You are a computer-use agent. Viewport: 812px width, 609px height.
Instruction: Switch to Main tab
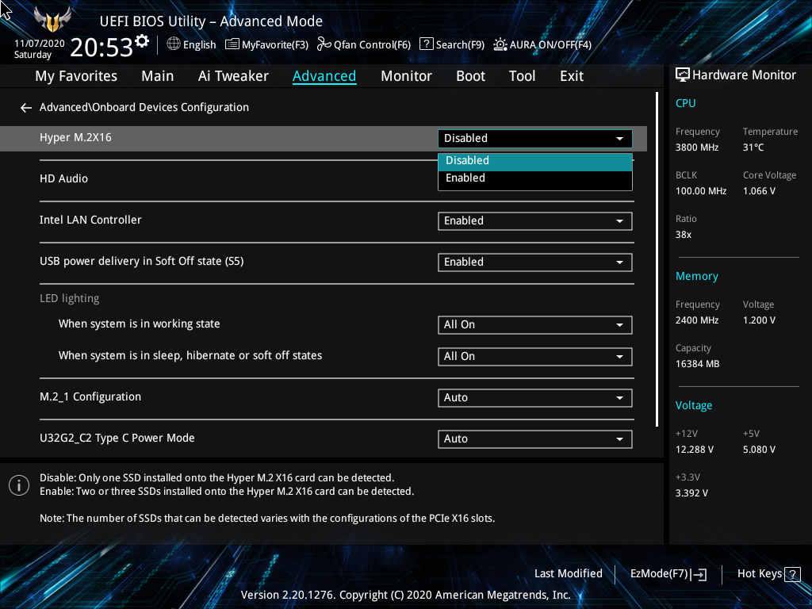[158, 76]
